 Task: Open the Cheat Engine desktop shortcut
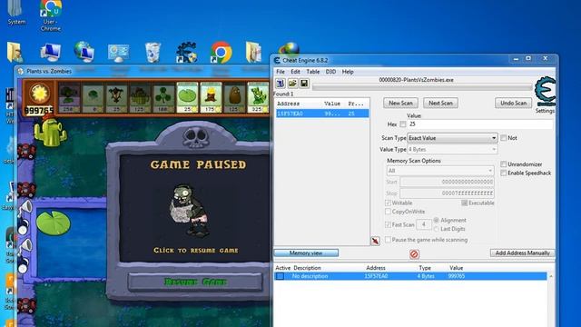point(186,53)
